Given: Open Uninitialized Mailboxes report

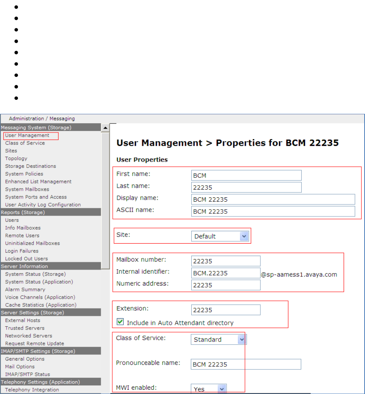Looking at the screenshot, I should pyautogui.click(x=32, y=243).
